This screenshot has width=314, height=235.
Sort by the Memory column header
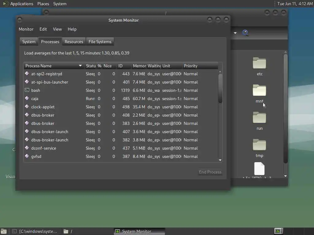click(x=139, y=66)
